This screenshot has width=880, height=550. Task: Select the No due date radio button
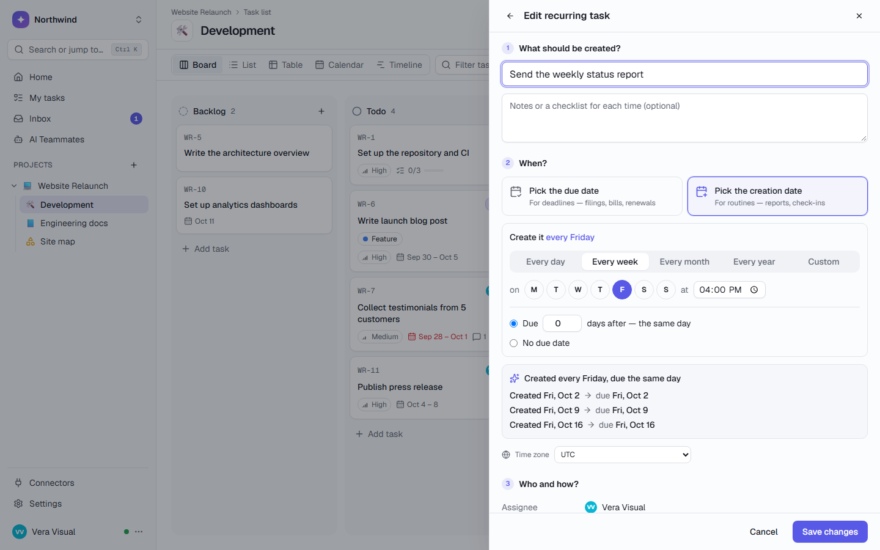pyautogui.click(x=514, y=343)
